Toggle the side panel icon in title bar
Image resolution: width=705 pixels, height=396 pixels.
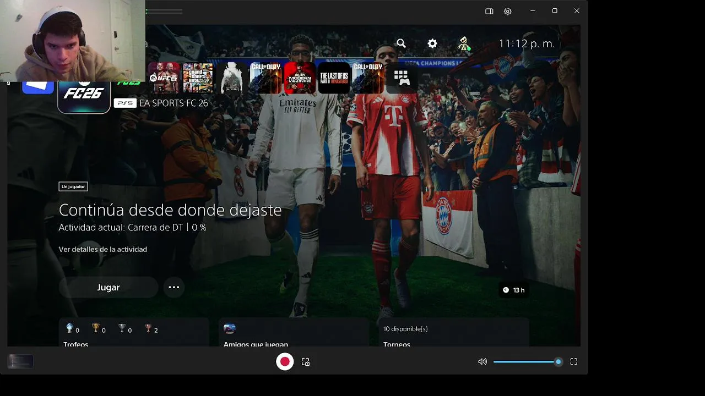489,11
